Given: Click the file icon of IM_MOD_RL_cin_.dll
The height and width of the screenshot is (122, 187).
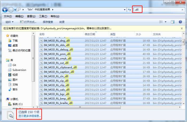Looking at the screenshot, I should tap(41, 76).
